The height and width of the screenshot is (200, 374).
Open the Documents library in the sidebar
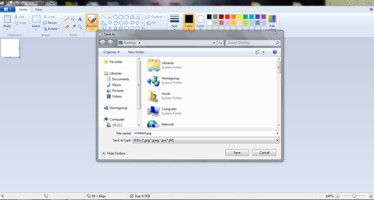pyautogui.click(x=120, y=79)
